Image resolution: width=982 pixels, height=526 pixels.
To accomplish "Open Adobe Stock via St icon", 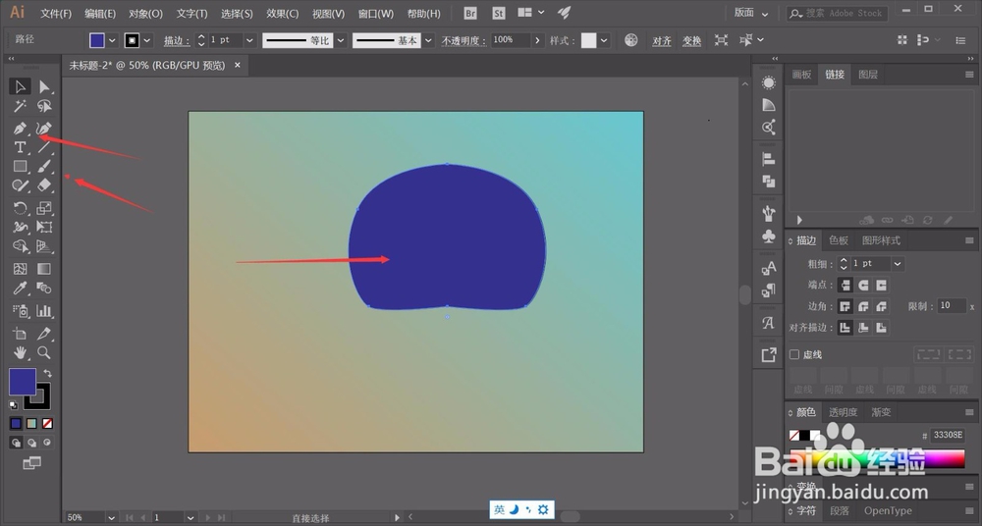I will (x=499, y=13).
